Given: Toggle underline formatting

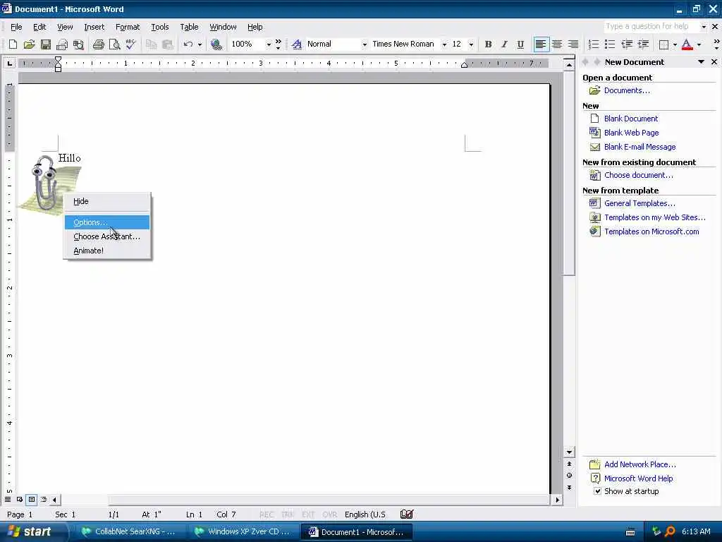Looking at the screenshot, I should coord(520,44).
